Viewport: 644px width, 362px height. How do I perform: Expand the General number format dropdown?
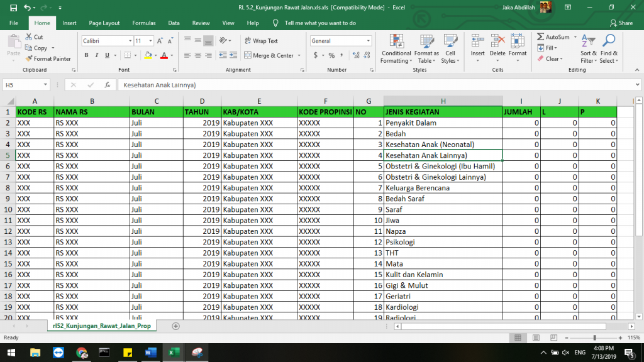coord(369,41)
